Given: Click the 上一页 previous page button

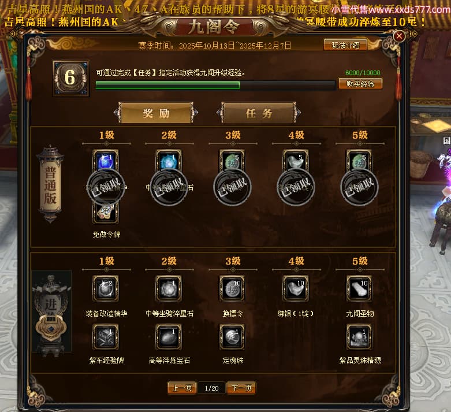Looking at the screenshot, I should (182, 388).
